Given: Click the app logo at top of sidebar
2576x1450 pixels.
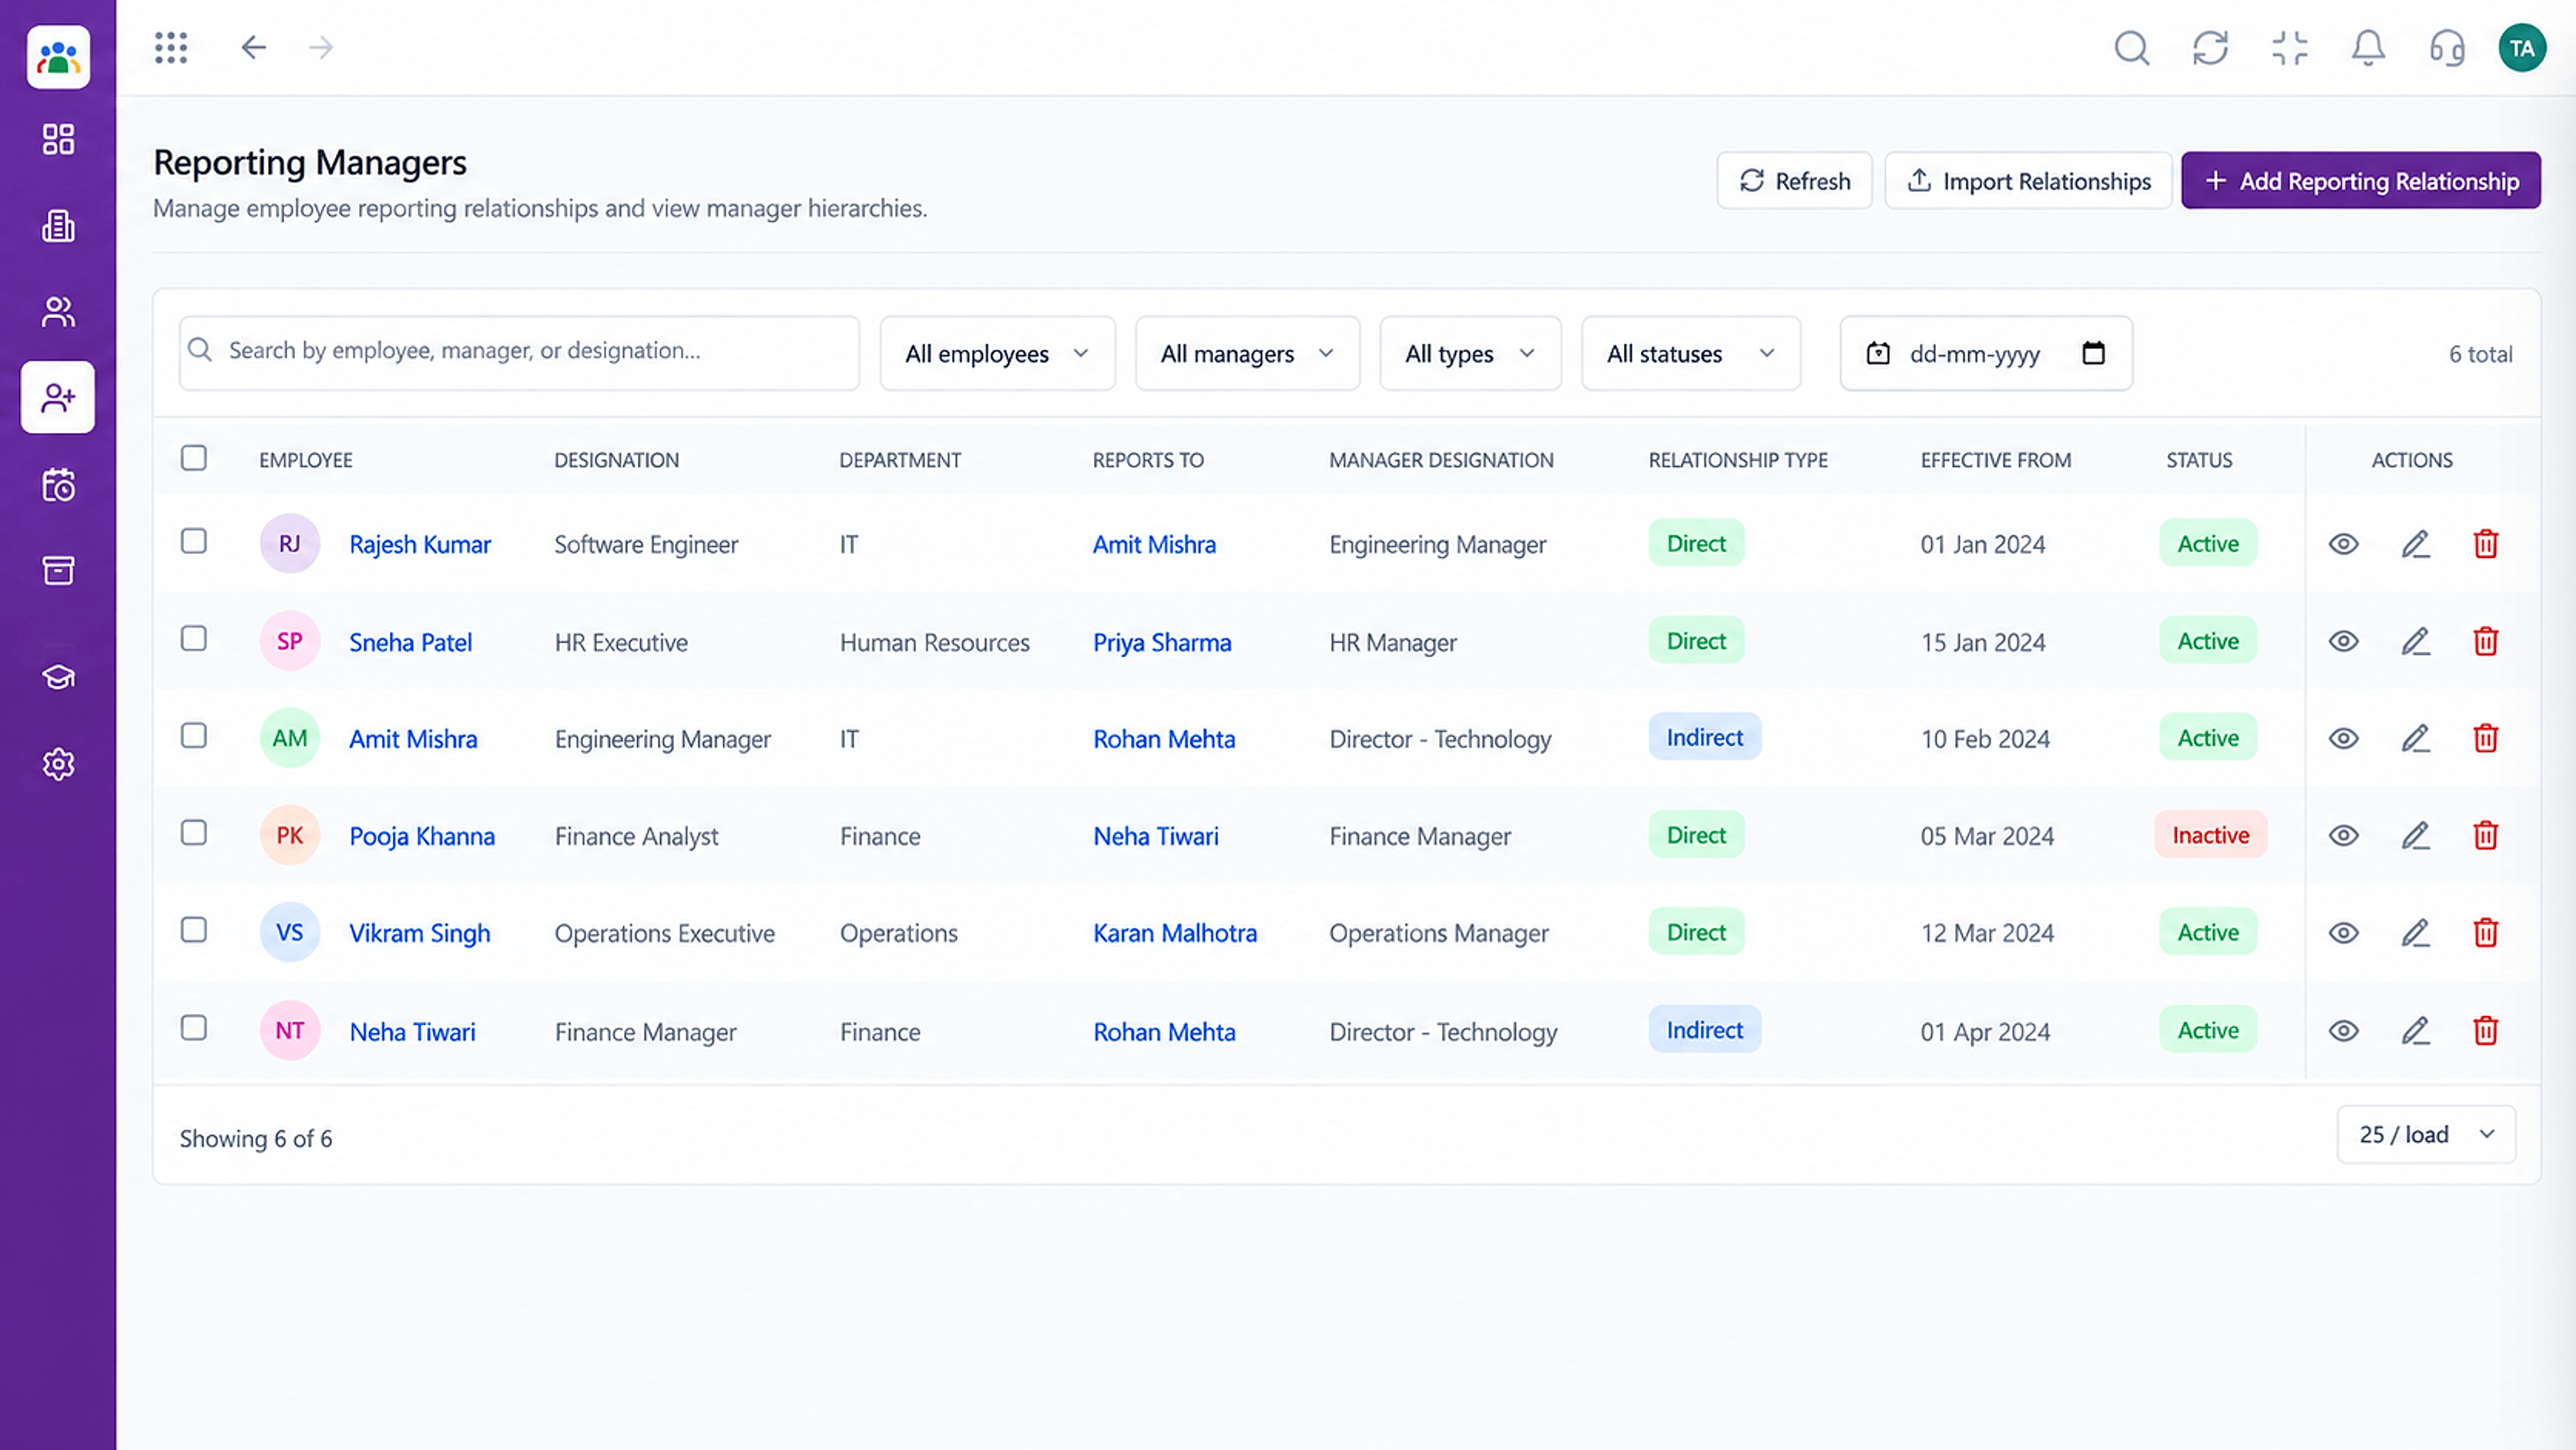Looking at the screenshot, I should (x=58, y=57).
